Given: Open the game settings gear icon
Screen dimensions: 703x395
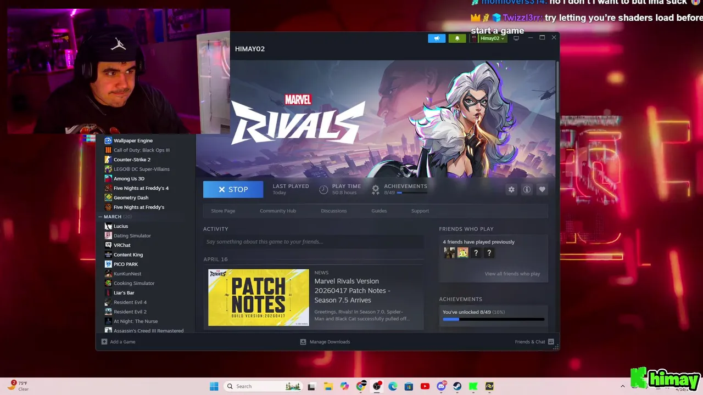Looking at the screenshot, I should click(x=511, y=189).
